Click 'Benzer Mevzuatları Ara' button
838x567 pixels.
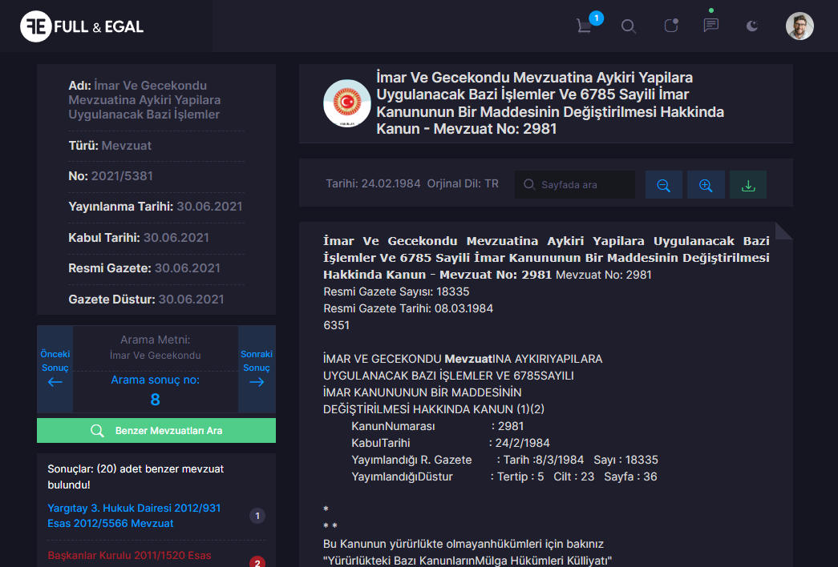156,431
